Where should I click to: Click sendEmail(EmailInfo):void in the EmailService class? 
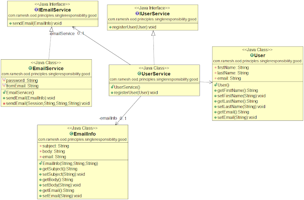click(30, 98)
